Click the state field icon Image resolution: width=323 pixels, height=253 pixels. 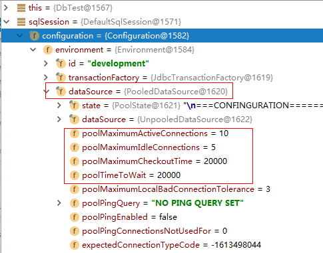[74, 106]
